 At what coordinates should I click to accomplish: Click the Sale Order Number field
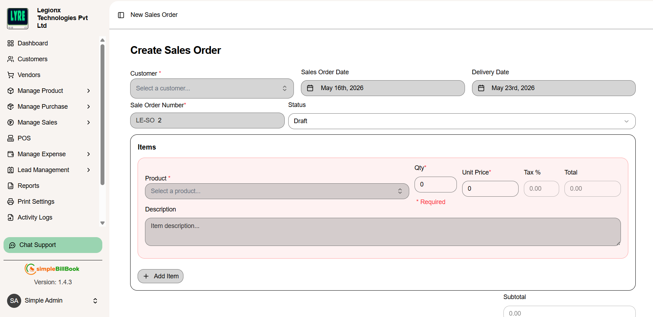(x=207, y=120)
